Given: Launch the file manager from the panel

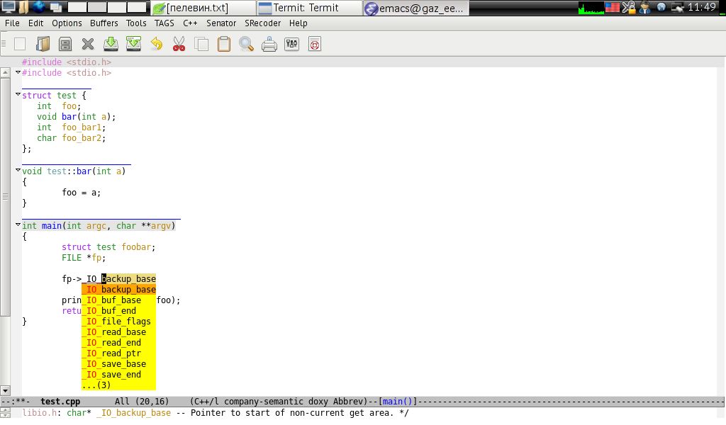Looking at the screenshot, I should click(x=23, y=7).
